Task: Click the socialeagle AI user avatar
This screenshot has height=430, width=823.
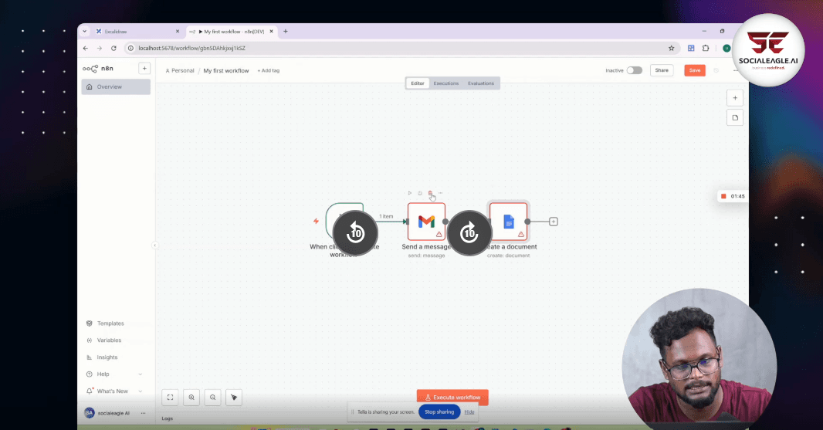Action: 90,413
